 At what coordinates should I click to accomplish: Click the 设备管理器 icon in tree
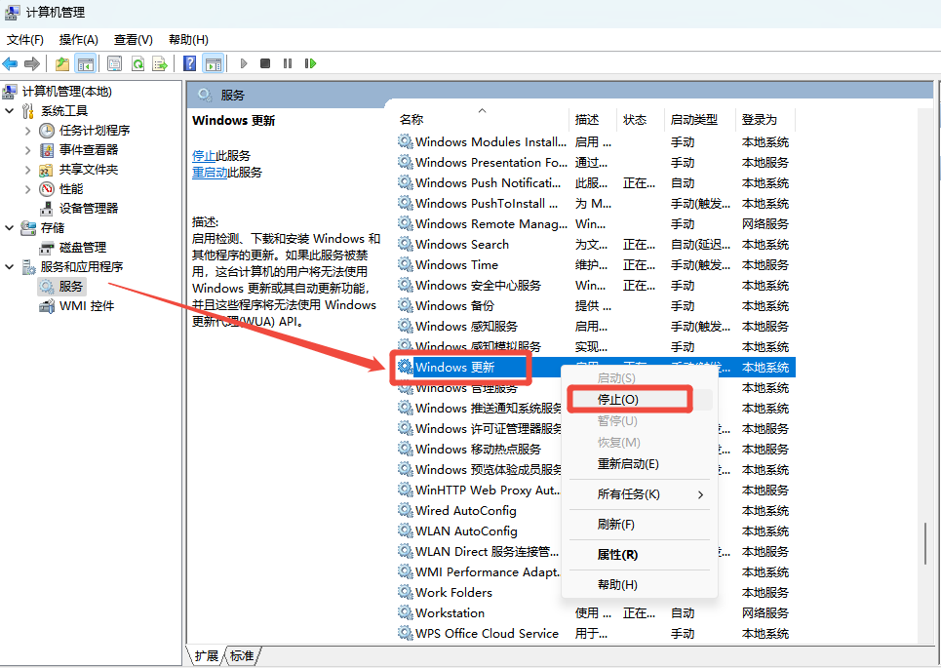(x=46, y=209)
